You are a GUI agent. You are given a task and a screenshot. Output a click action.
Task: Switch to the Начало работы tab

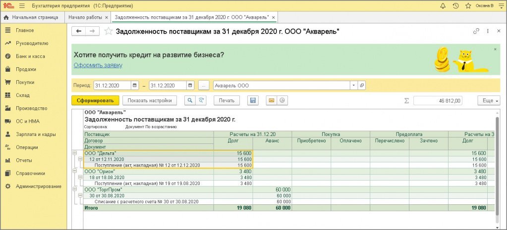point(87,17)
